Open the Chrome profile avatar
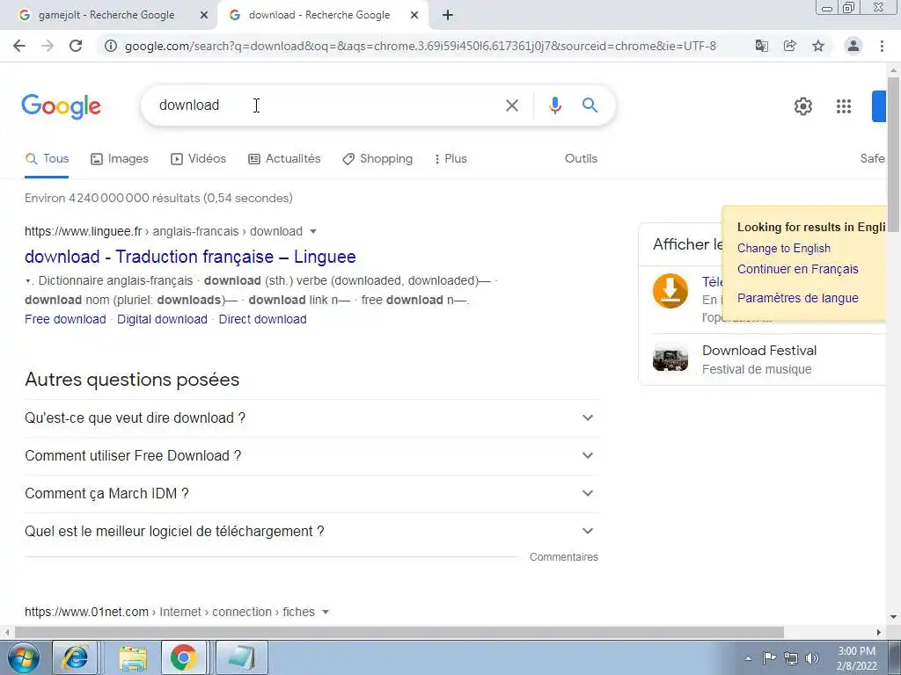The width and height of the screenshot is (901, 675). (853, 46)
